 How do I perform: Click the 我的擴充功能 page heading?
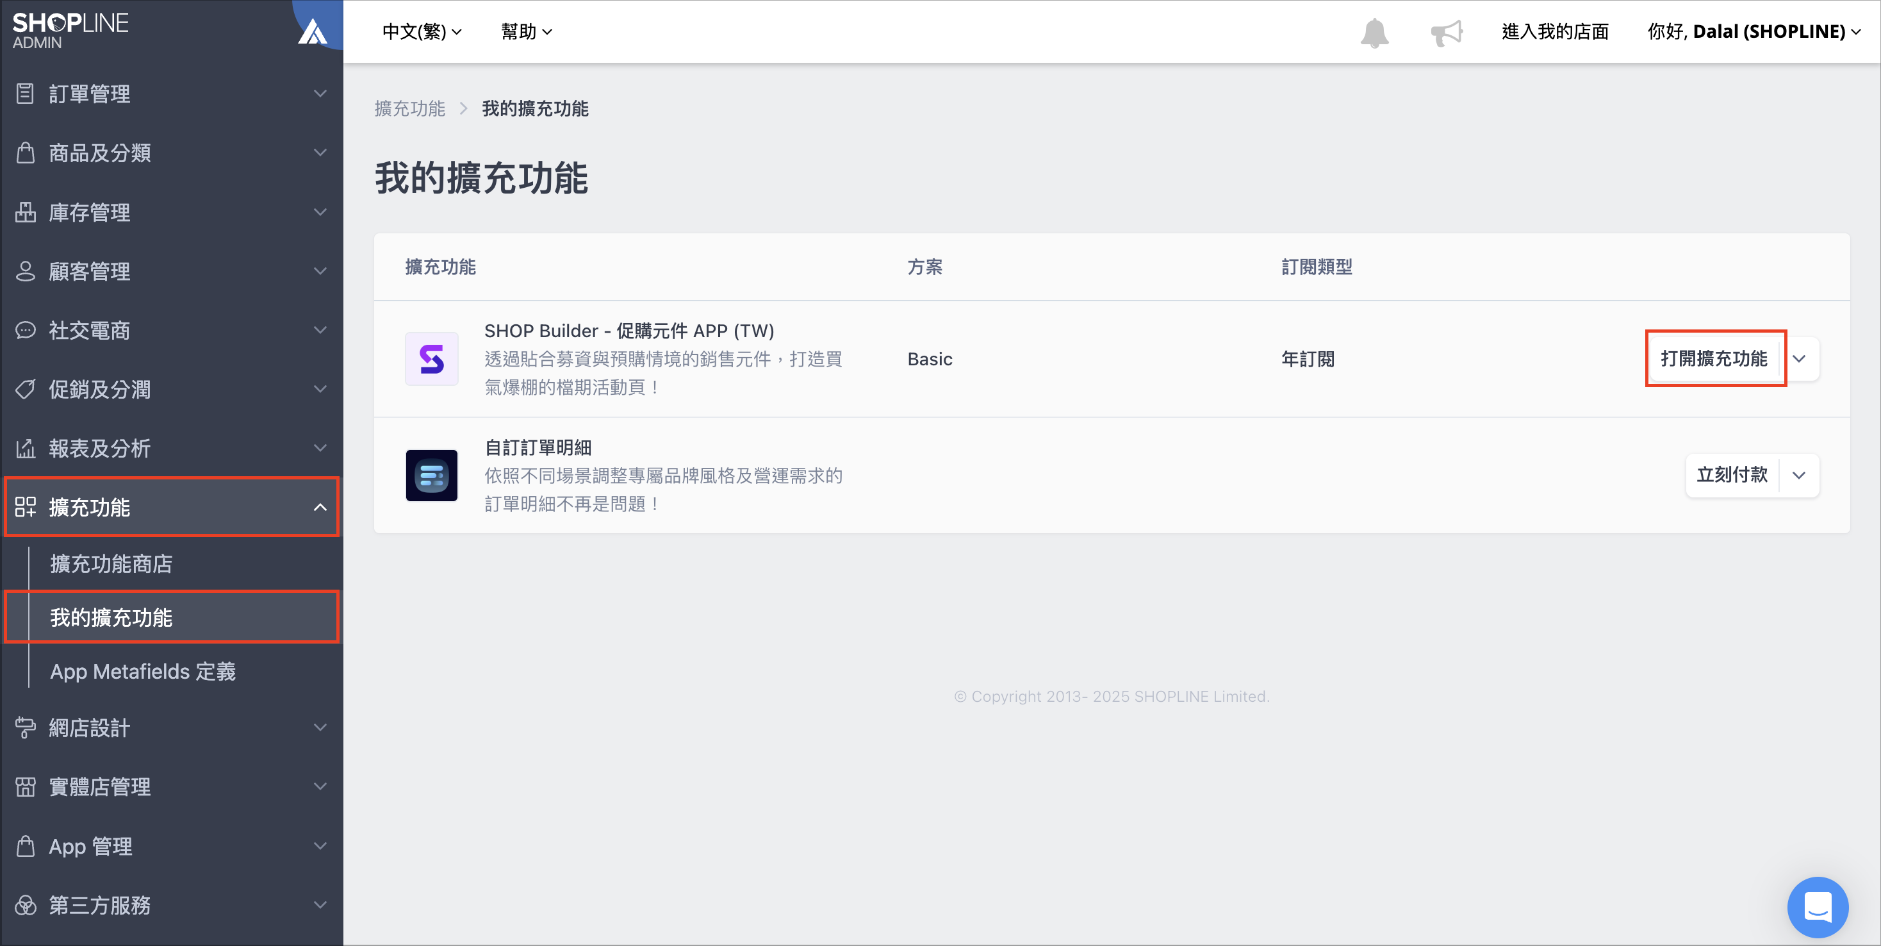[481, 178]
